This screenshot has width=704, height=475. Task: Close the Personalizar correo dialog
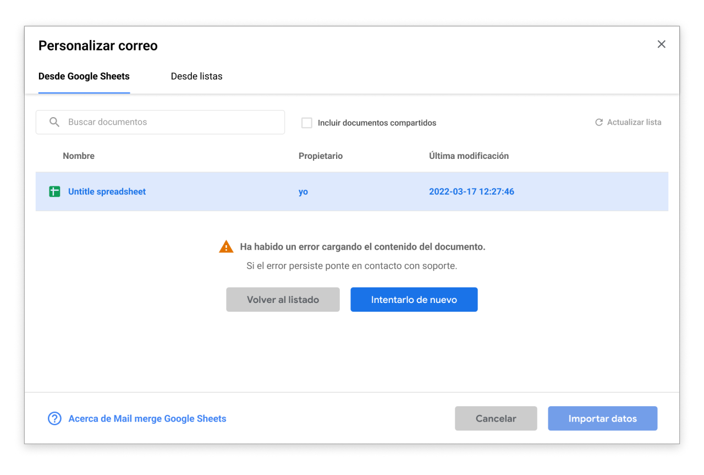[x=661, y=44]
